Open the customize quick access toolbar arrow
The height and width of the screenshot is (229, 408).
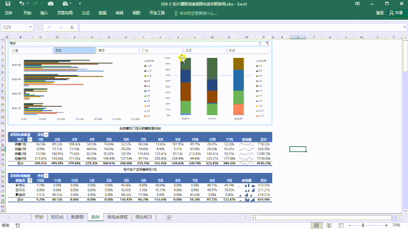80,4
